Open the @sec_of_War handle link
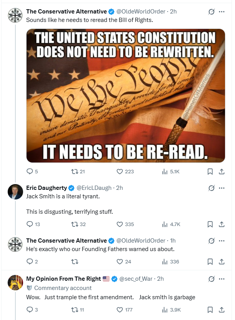This screenshot has height=320, width=235. (x=135, y=279)
